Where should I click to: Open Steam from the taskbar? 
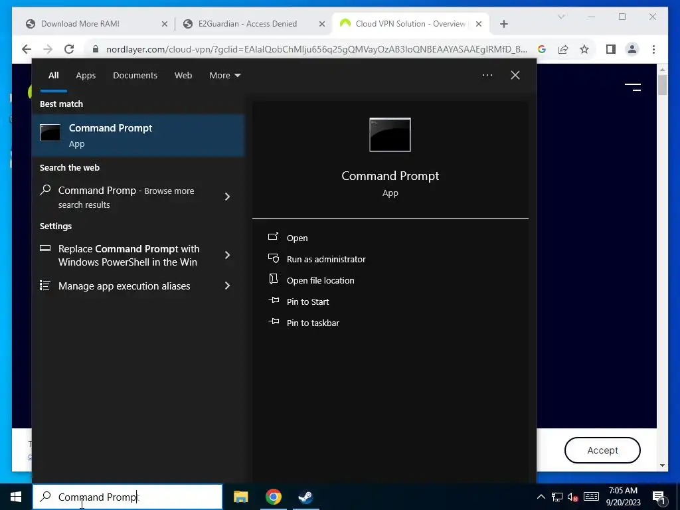click(305, 497)
